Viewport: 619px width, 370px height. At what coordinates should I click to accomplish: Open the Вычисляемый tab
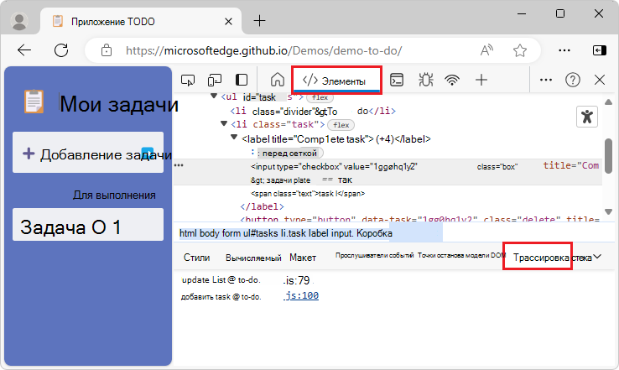click(253, 258)
